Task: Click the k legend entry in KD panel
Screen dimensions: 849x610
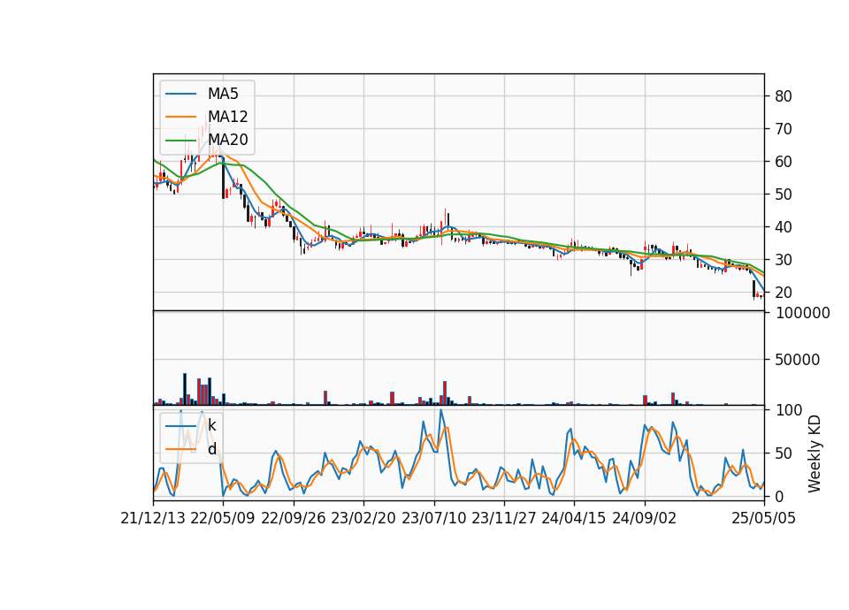Action: tap(211, 425)
